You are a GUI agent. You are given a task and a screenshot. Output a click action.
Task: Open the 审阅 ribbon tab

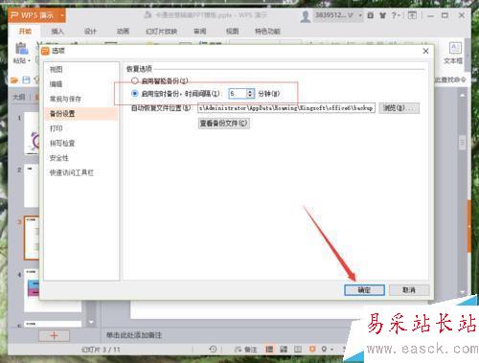[x=200, y=31]
